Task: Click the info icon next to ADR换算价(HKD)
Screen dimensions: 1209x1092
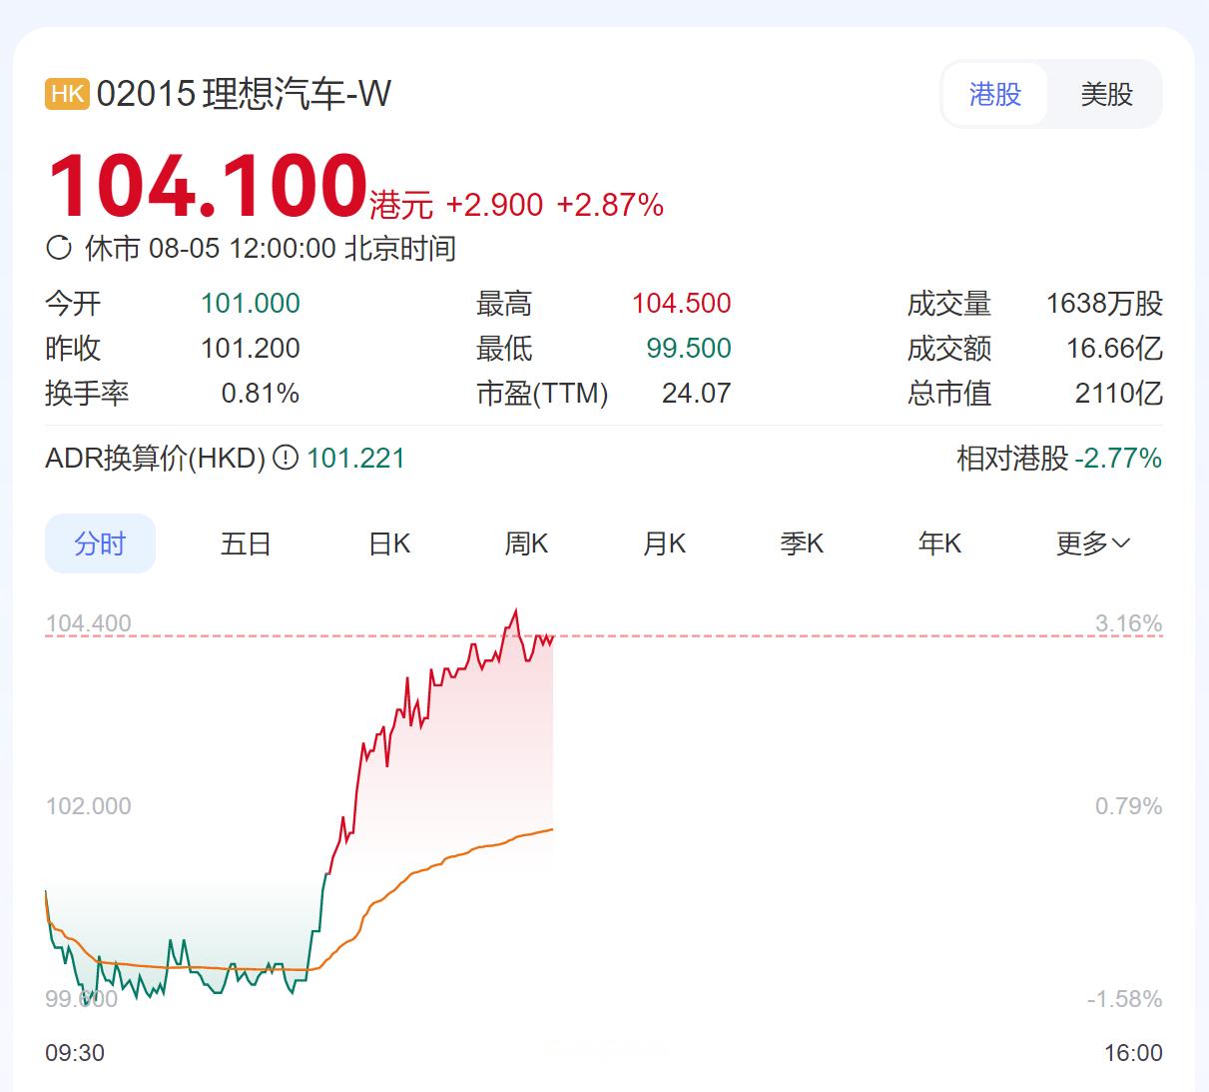Action: point(286,458)
